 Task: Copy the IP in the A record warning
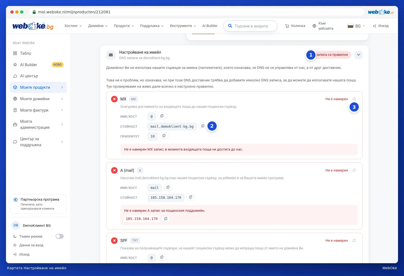tap(166, 219)
